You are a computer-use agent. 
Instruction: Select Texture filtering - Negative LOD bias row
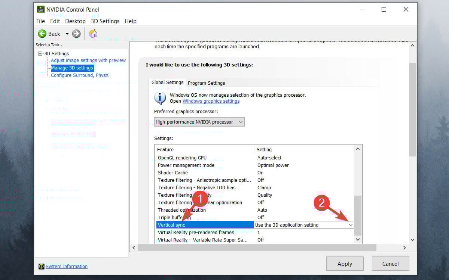[255, 188]
